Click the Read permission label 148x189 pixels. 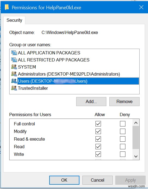point(19,147)
